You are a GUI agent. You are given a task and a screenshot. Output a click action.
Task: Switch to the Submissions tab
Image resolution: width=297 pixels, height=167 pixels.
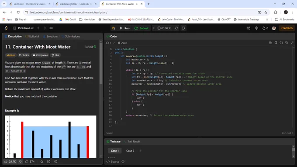pyautogui.click(x=71, y=36)
